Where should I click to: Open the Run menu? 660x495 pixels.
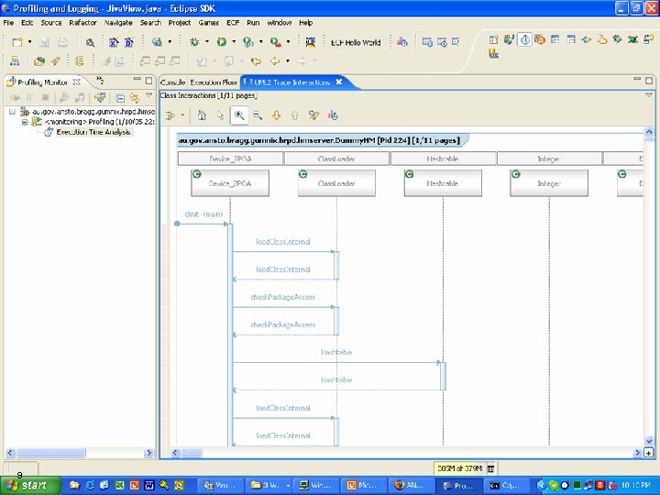click(253, 23)
